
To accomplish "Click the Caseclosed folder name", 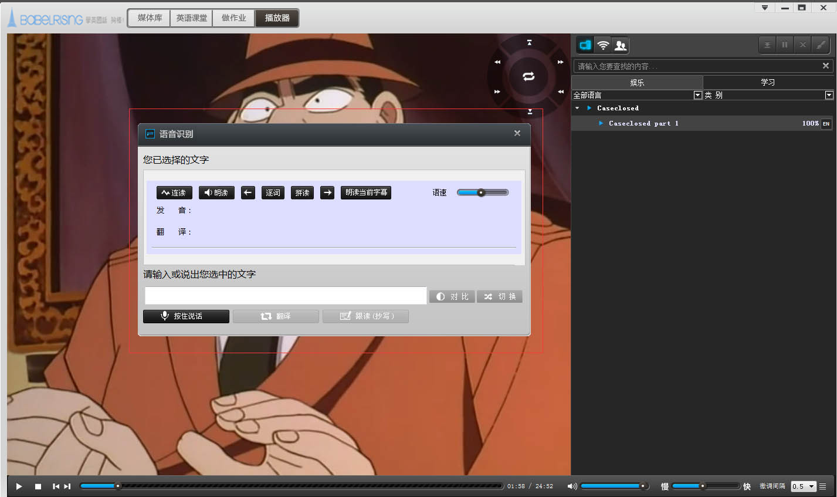I will pos(618,108).
